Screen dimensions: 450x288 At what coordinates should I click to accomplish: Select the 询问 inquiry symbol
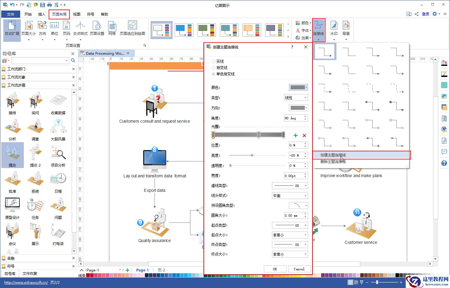pyautogui.click(x=35, y=104)
